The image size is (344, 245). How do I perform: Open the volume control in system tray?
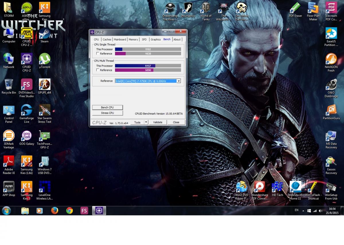pyautogui.click(x=320, y=211)
